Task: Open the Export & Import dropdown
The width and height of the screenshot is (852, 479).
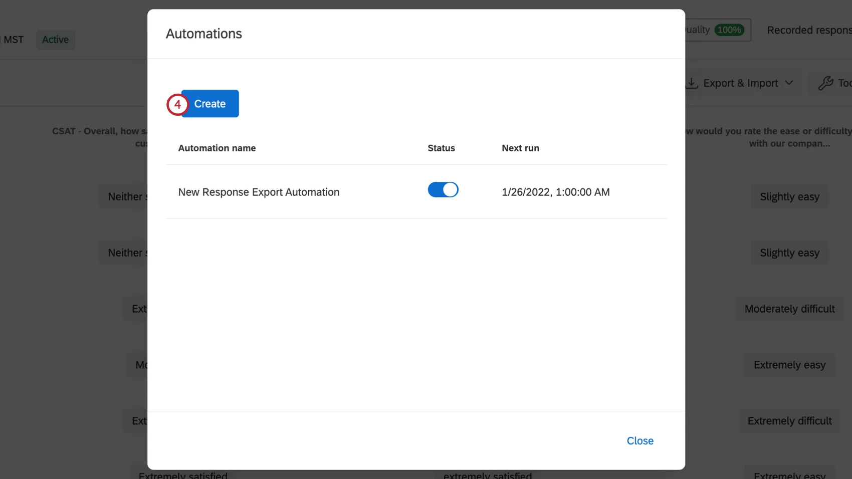Action: 740,83
